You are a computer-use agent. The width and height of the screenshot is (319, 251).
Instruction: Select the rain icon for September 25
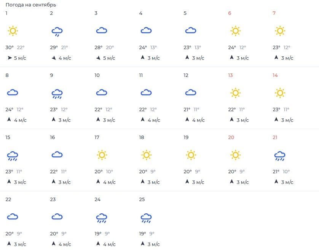pos(146,218)
